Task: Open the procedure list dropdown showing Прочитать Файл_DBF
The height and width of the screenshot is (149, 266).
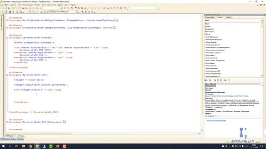Action: pos(77,12)
